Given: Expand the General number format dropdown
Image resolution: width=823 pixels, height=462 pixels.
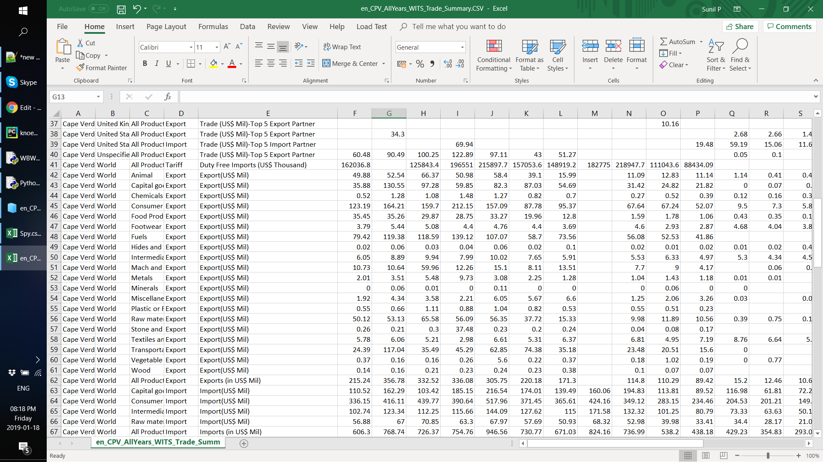Looking at the screenshot, I should tap(462, 47).
